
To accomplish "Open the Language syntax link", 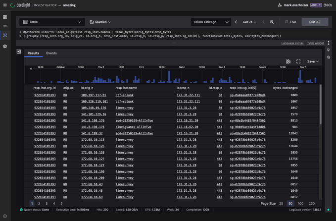I will 292,43.
